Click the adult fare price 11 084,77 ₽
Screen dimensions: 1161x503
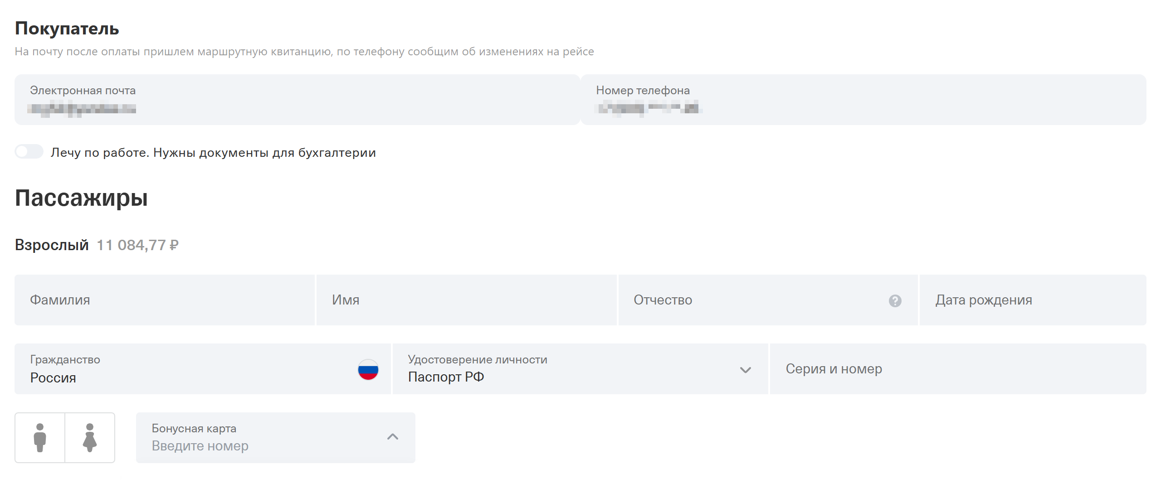pyautogui.click(x=137, y=245)
